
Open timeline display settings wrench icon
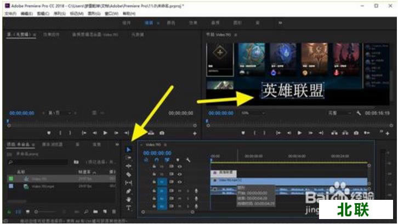(x=188, y=160)
